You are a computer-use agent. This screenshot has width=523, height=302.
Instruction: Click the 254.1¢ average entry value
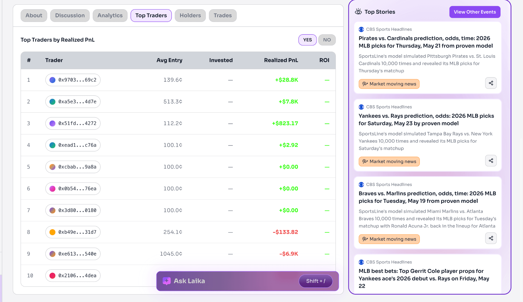coord(173,232)
